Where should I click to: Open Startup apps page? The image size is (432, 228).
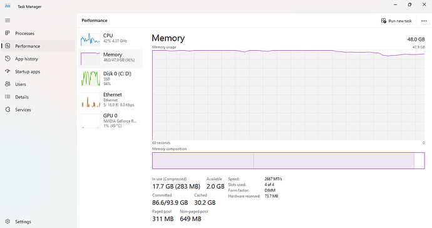point(28,71)
